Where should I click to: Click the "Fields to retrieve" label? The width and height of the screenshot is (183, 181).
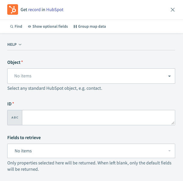click(x=24, y=138)
